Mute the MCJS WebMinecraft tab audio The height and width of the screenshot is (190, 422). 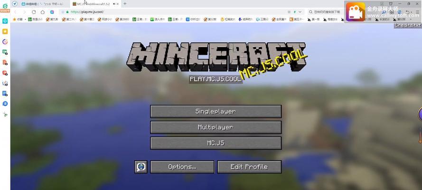pyautogui.click(x=114, y=4)
